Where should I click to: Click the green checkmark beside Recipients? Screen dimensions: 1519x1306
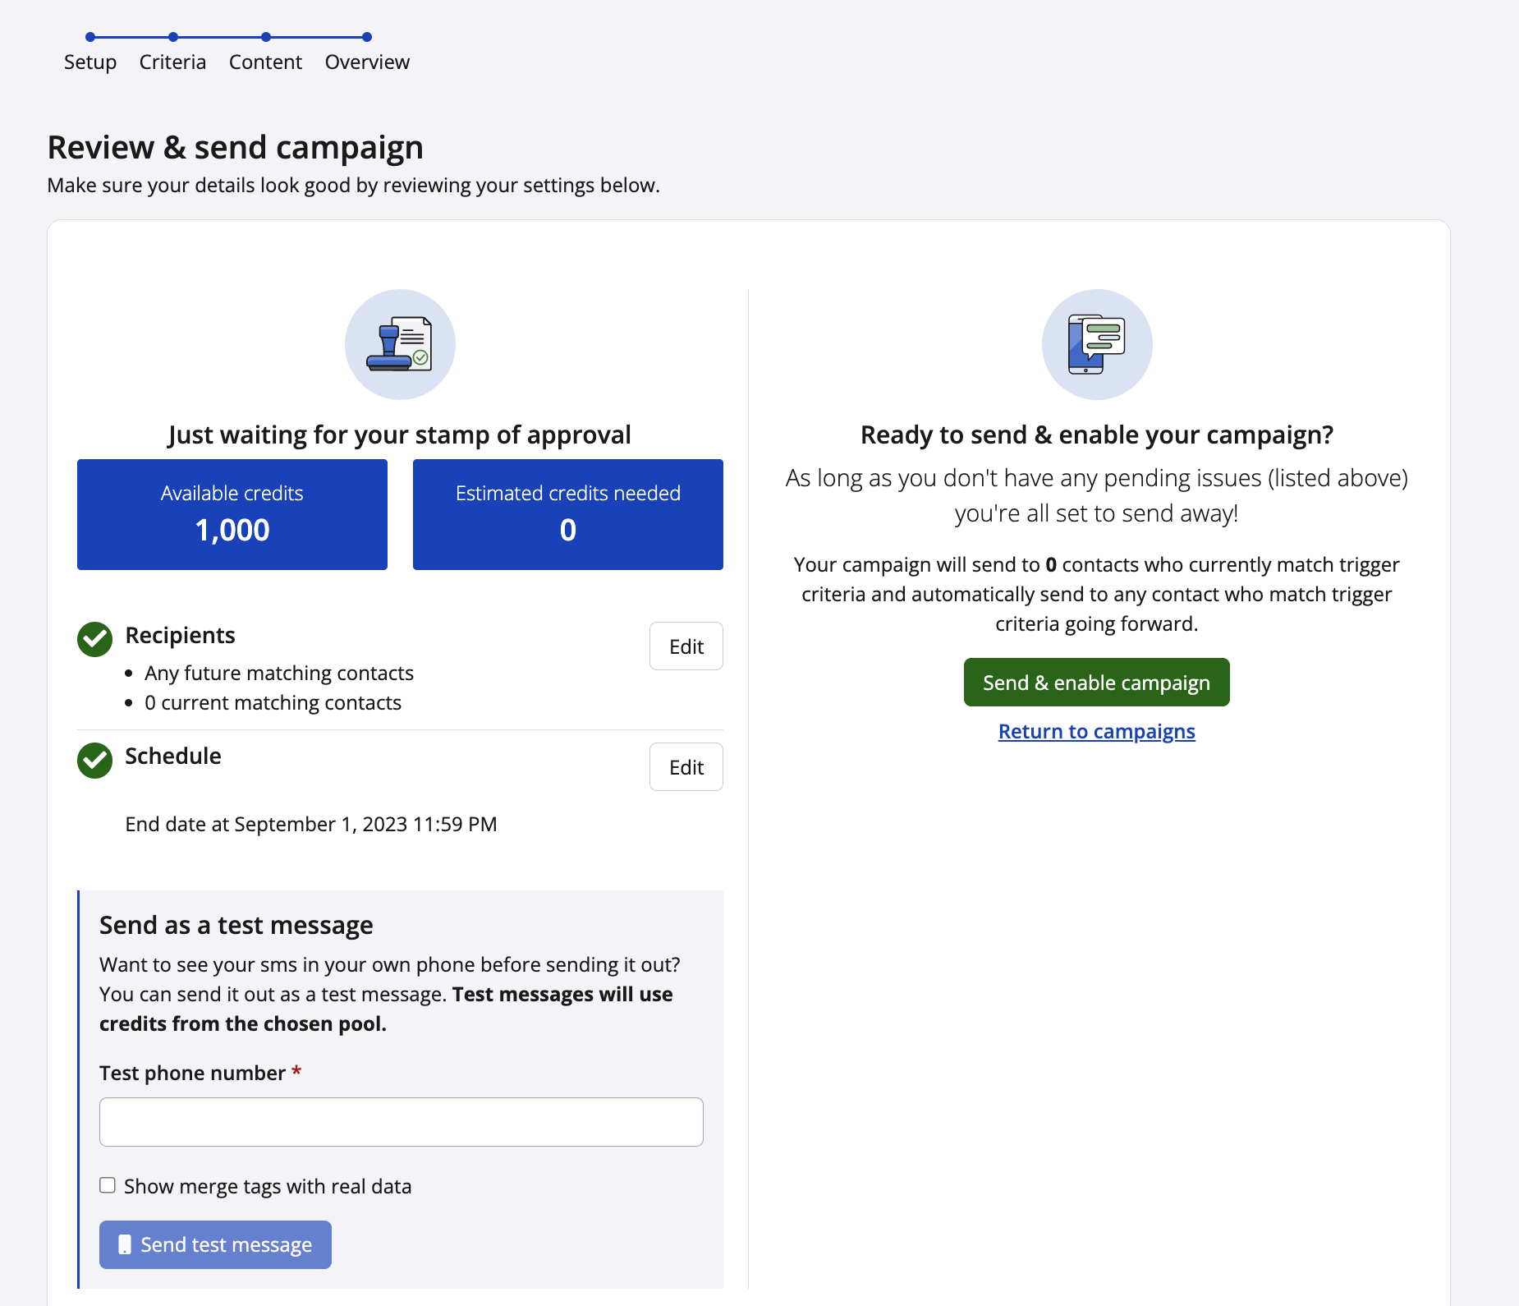pos(95,639)
